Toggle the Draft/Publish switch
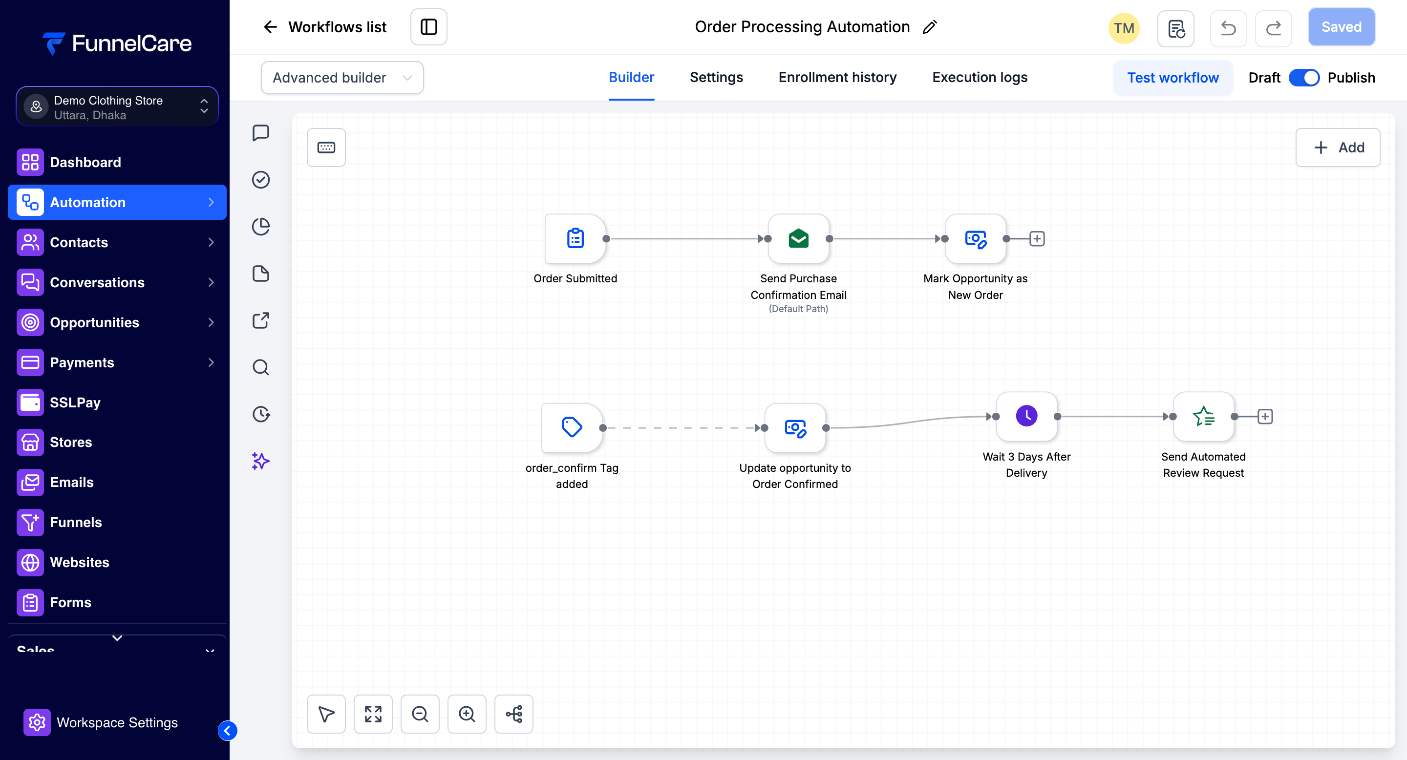This screenshot has height=760, width=1407. click(x=1304, y=78)
